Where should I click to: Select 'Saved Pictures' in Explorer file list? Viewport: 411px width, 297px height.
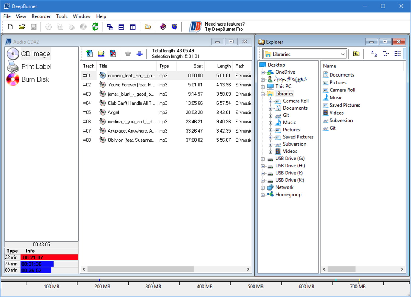tap(341, 105)
